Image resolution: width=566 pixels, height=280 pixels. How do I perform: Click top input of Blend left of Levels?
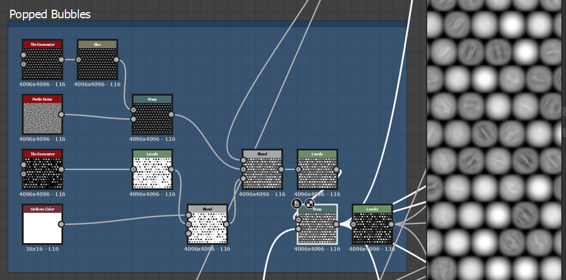click(x=244, y=160)
